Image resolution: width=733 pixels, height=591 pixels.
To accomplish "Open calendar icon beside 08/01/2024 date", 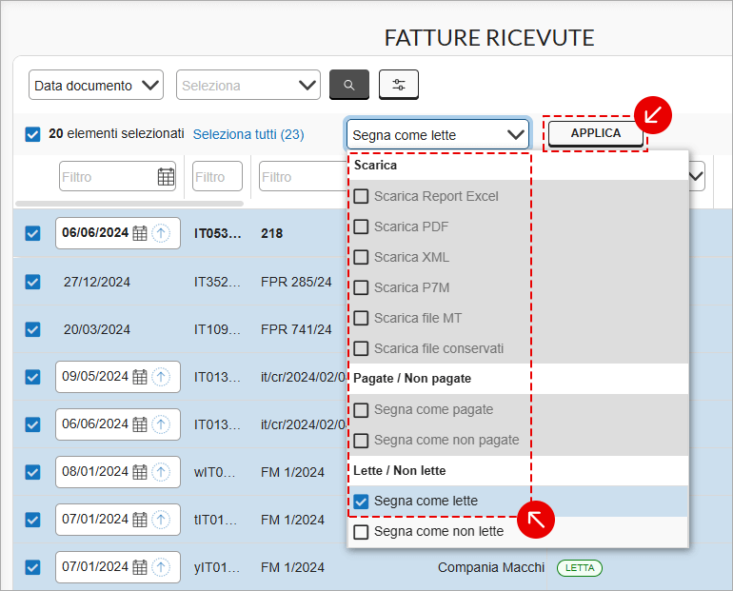I will pyautogui.click(x=140, y=472).
